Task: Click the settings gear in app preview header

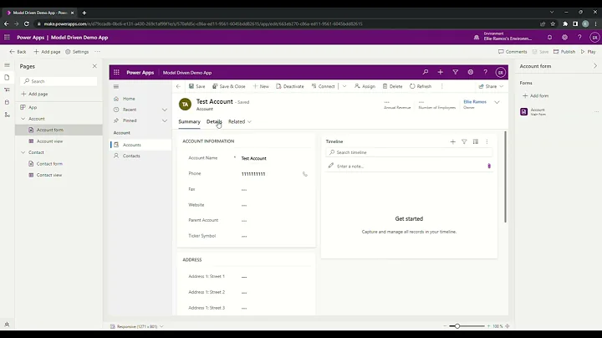Action: click(x=470, y=72)
